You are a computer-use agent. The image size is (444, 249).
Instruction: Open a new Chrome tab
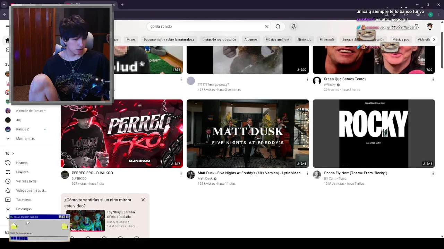coord(122,4)
